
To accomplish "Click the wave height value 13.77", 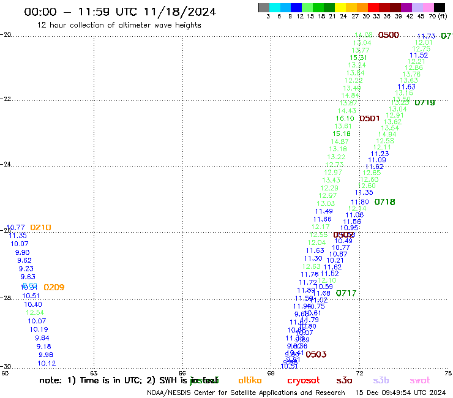I will (361, 50).
